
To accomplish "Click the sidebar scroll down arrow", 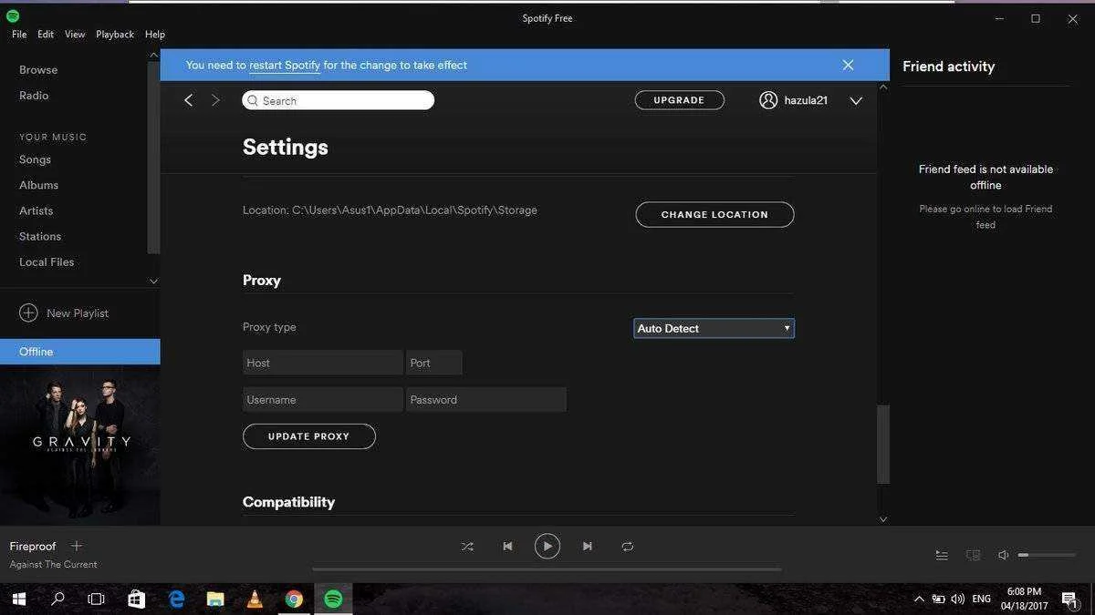I will tap(153, 282).
